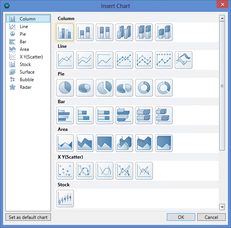The height and width of the screenshot is (228, 231).
Task: Select the stock candlestick chart thumbnail
Action: 65,198
